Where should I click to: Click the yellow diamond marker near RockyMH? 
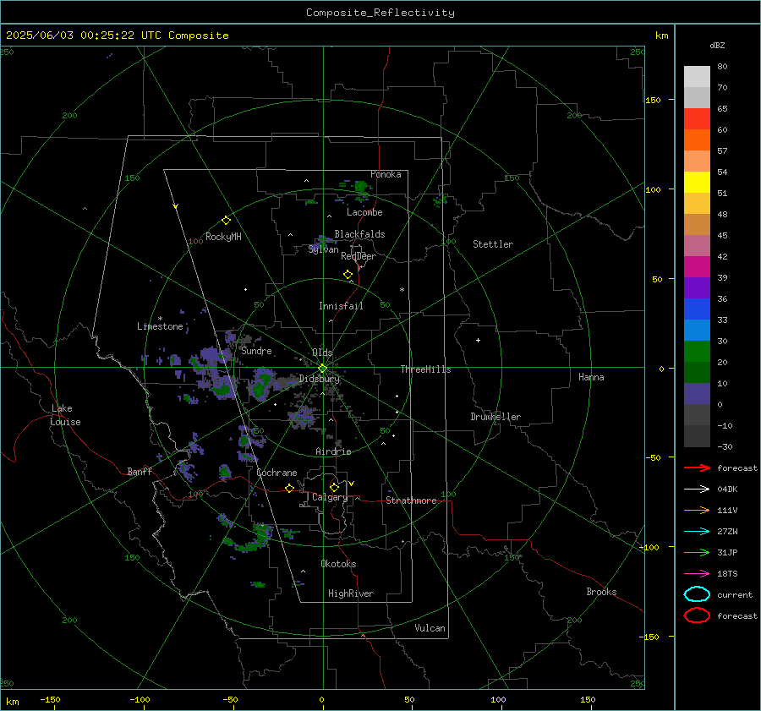coord(226,221)
